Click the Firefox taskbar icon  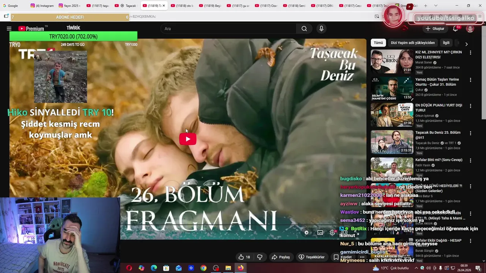[x=241, y=268]
